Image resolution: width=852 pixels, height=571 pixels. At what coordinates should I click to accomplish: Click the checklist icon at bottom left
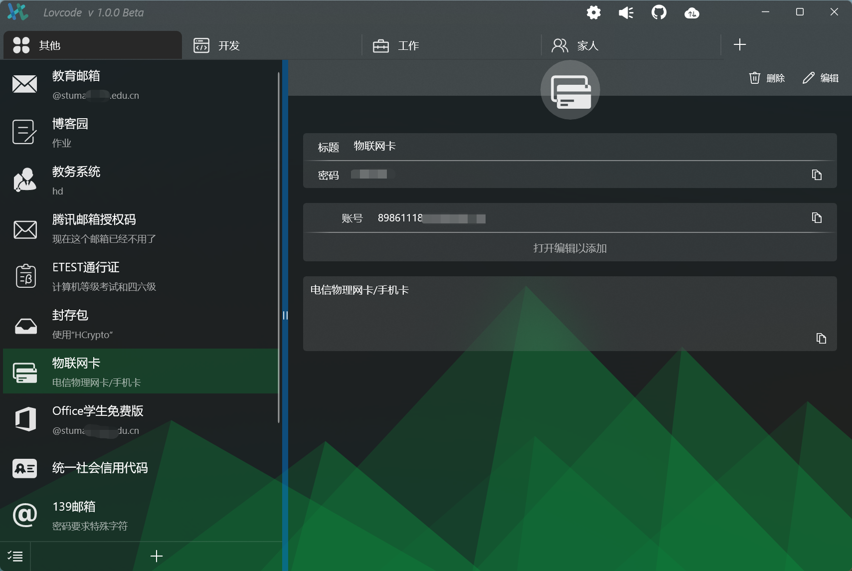click(15, 556)
